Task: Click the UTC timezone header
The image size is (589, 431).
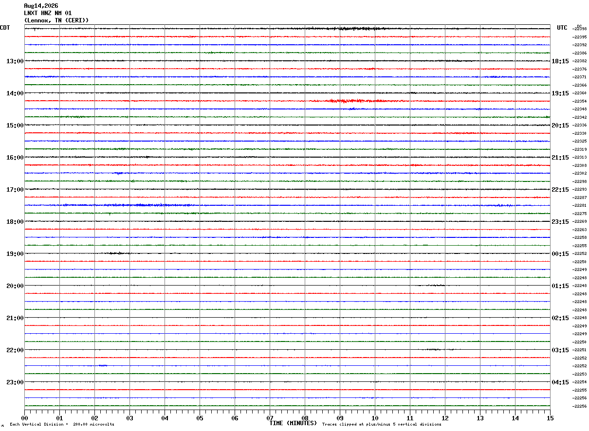Action: click(562, 28)
